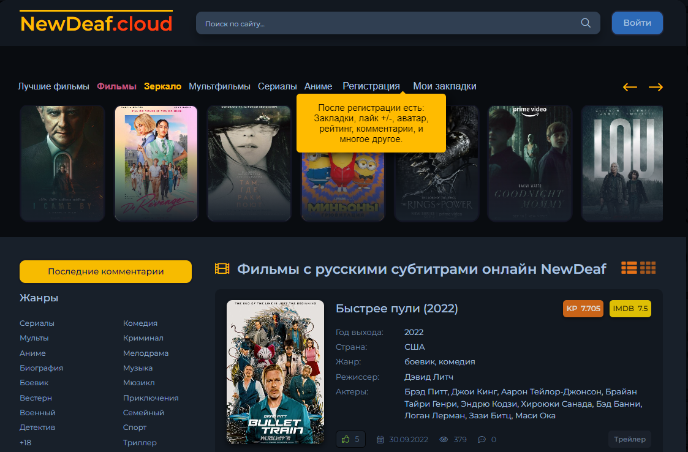Select the Семейный genre link

coord(143,413)
